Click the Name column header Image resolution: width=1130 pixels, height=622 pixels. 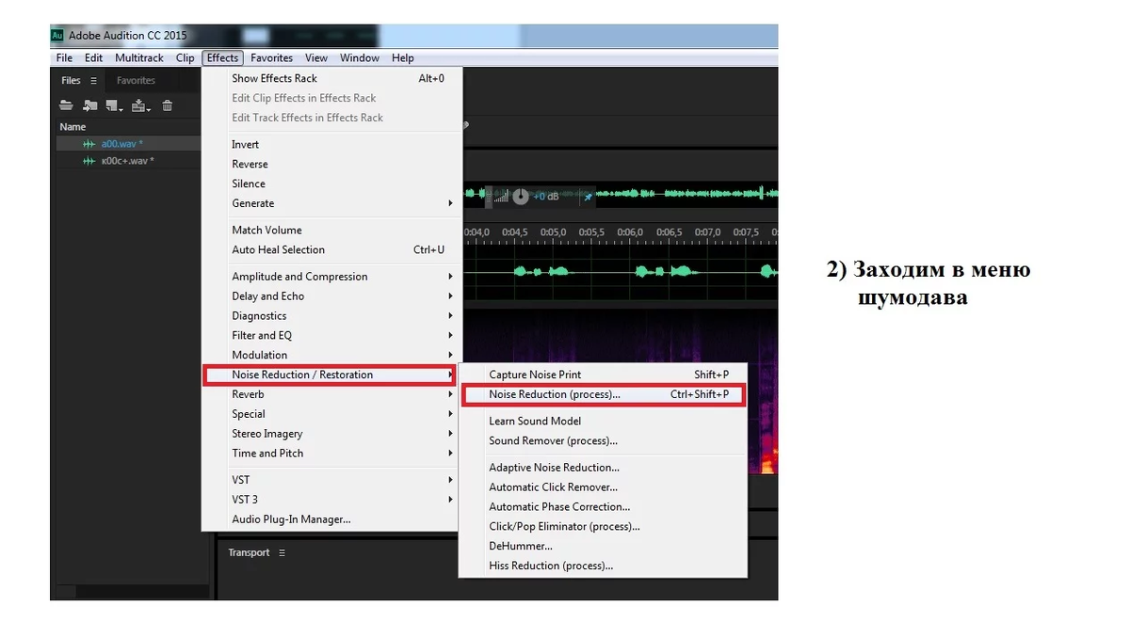click(x=73, y=126)
